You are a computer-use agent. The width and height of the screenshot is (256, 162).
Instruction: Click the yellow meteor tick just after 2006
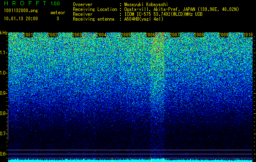151,160
